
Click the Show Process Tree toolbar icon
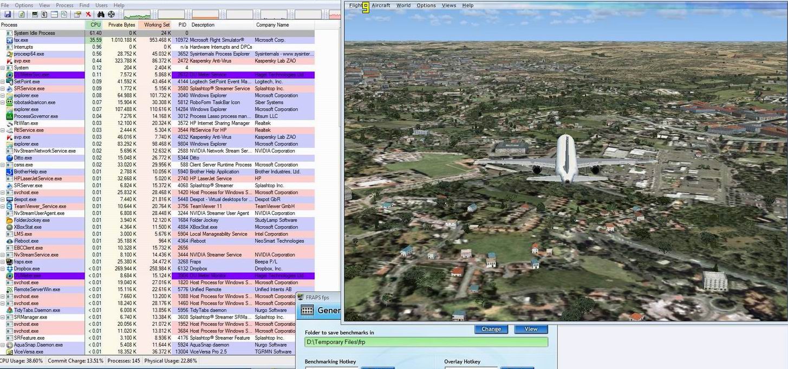[44, 14]
